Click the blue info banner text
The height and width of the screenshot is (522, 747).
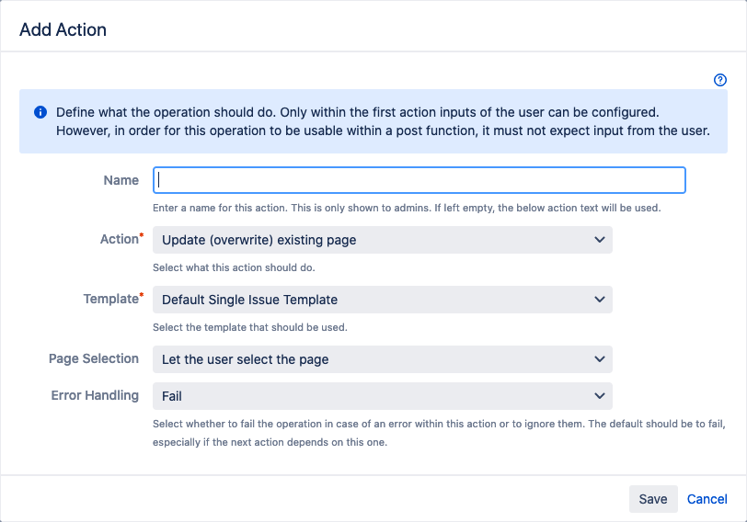coord(382,121)
